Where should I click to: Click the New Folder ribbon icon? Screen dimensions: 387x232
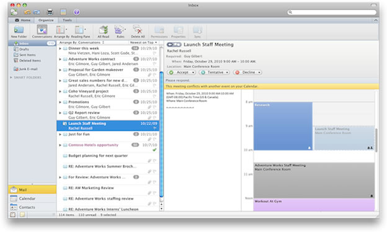tap(19, 30)
